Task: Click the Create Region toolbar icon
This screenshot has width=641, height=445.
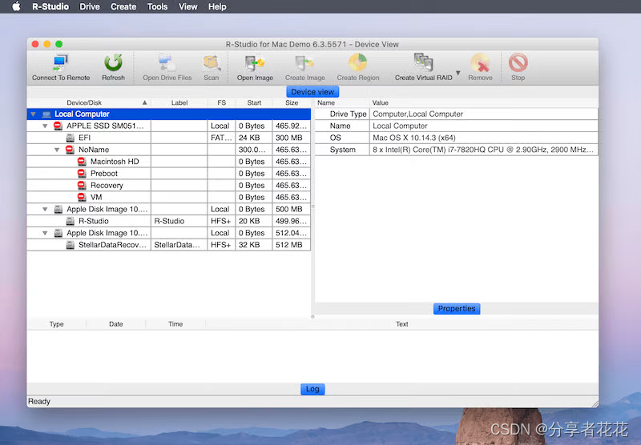Action: pyautogui.click(x=357, y=64)
